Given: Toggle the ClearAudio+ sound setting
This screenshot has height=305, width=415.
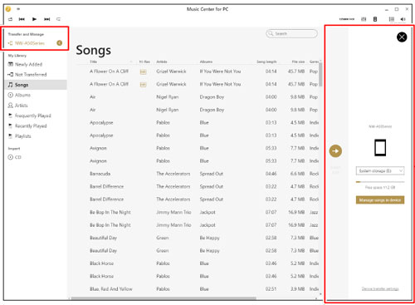Looking at the screenshot, I should (347, 19).
